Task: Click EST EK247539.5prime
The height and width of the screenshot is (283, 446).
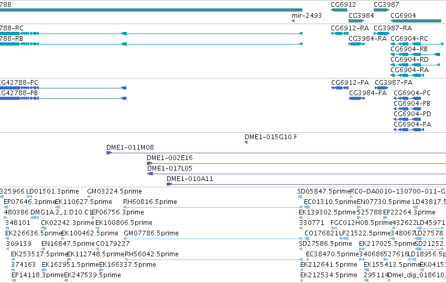Action: [x=92, y=275]
